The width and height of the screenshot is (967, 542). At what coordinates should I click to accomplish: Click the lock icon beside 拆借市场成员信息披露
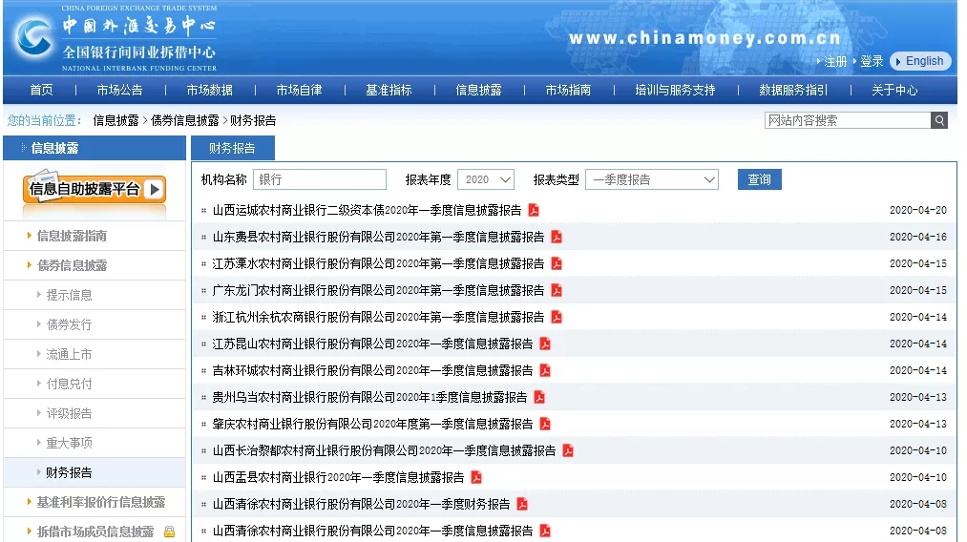(x=169, y=532)
